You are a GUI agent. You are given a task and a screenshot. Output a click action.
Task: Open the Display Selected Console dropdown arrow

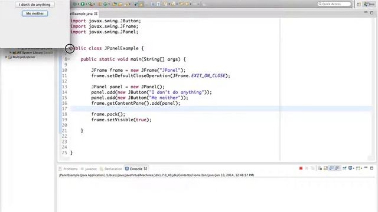(354, 168)
